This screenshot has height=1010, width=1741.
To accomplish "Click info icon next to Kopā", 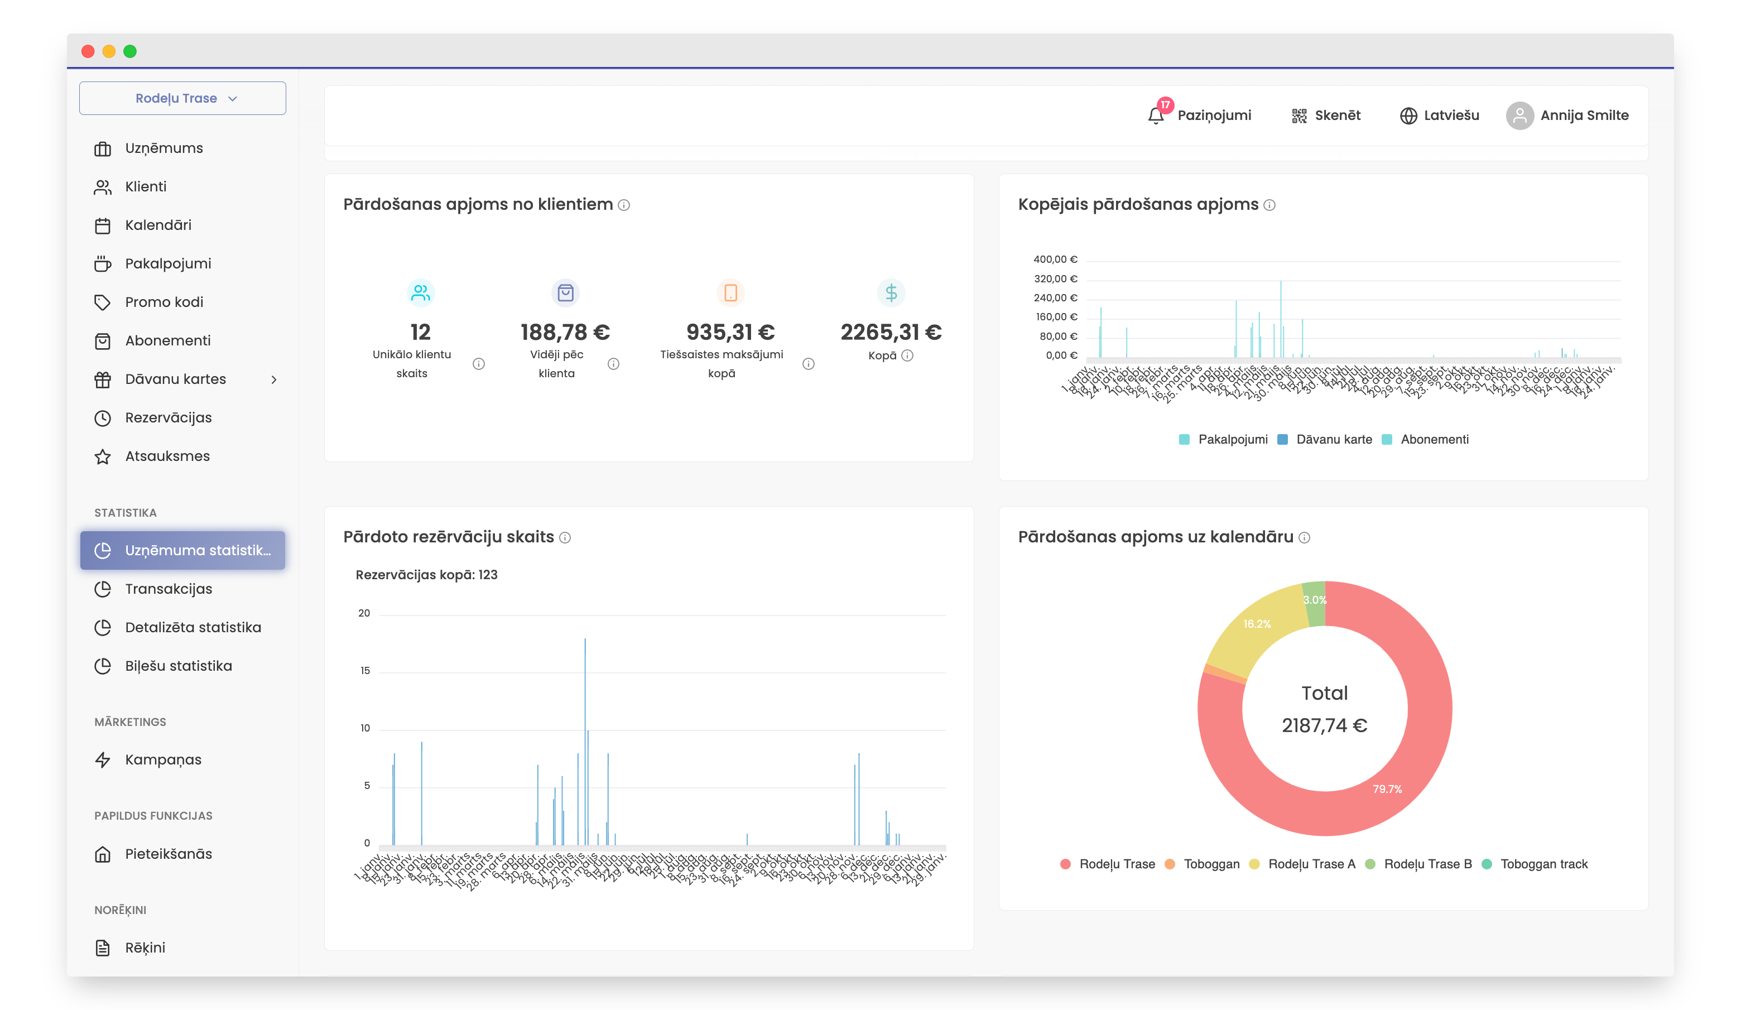I will click(x=907, y=356).
